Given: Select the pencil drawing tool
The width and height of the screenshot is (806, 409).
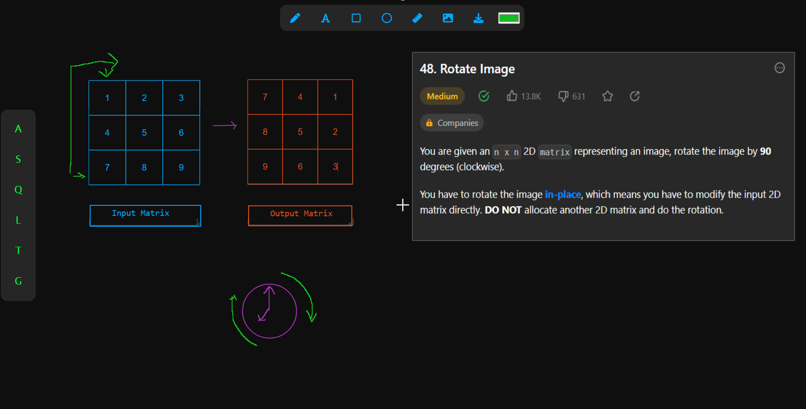Looking at the screenshot, I should click(295, 18).
